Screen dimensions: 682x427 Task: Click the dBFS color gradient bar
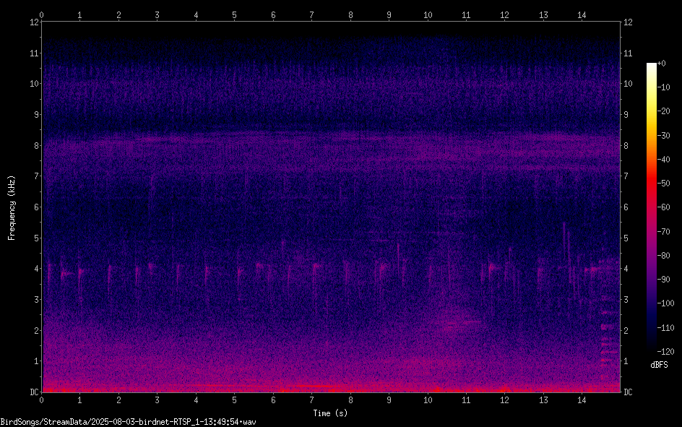(x=651, y=207)
